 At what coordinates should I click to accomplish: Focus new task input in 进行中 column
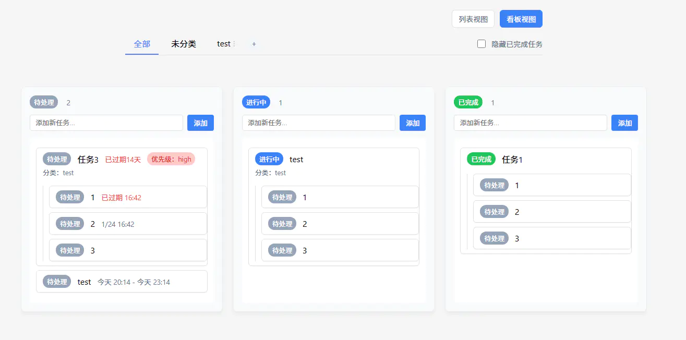pyautogui.click(x=319, y=123)
